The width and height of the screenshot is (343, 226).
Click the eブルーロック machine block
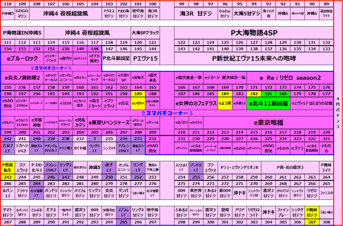[x=22, y=58]
